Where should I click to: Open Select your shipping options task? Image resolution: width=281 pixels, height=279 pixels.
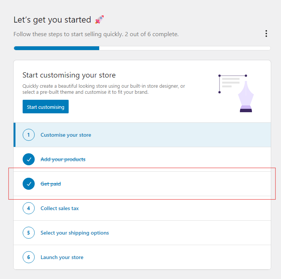click(x=142, y=233)
